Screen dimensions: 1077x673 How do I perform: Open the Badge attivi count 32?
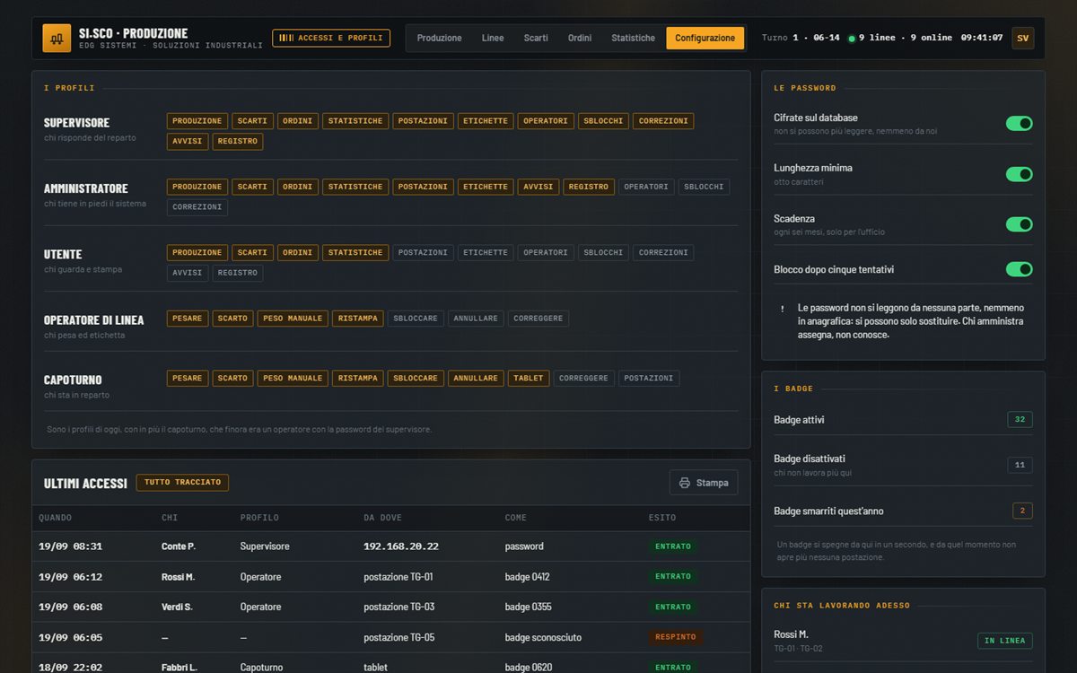click(x=1020, y=420)
